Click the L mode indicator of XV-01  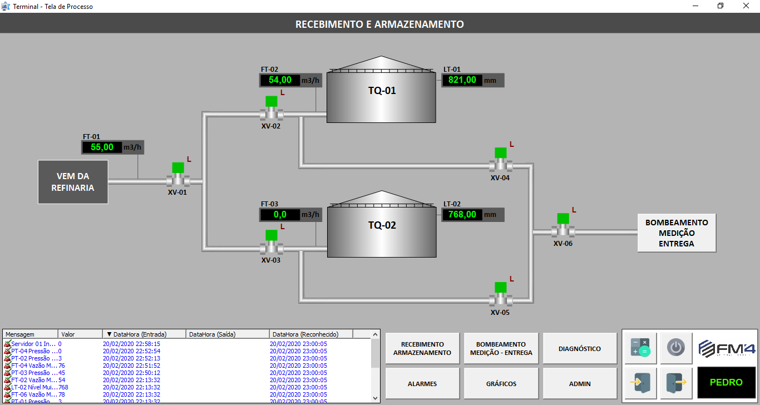pyautogui.click(x=189, y=160)
